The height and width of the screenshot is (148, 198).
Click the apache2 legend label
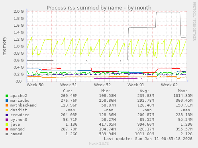(x=19, y=96)
